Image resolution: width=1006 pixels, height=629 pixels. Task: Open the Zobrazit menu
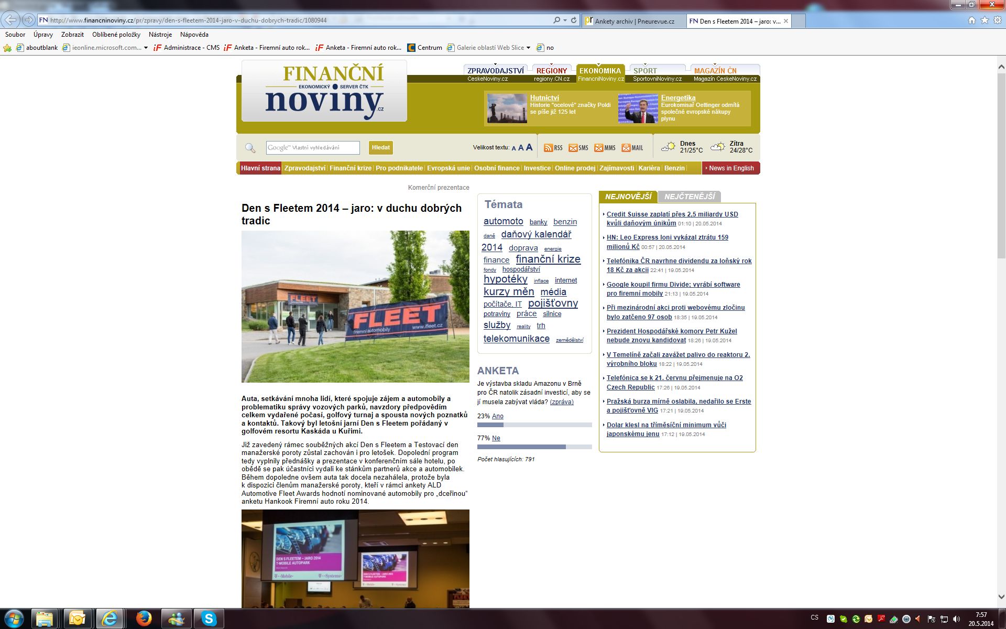coord(72,35)
